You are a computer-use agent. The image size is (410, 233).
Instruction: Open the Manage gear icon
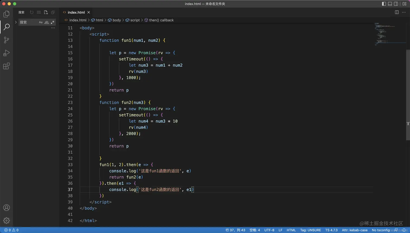coord(7,221)
